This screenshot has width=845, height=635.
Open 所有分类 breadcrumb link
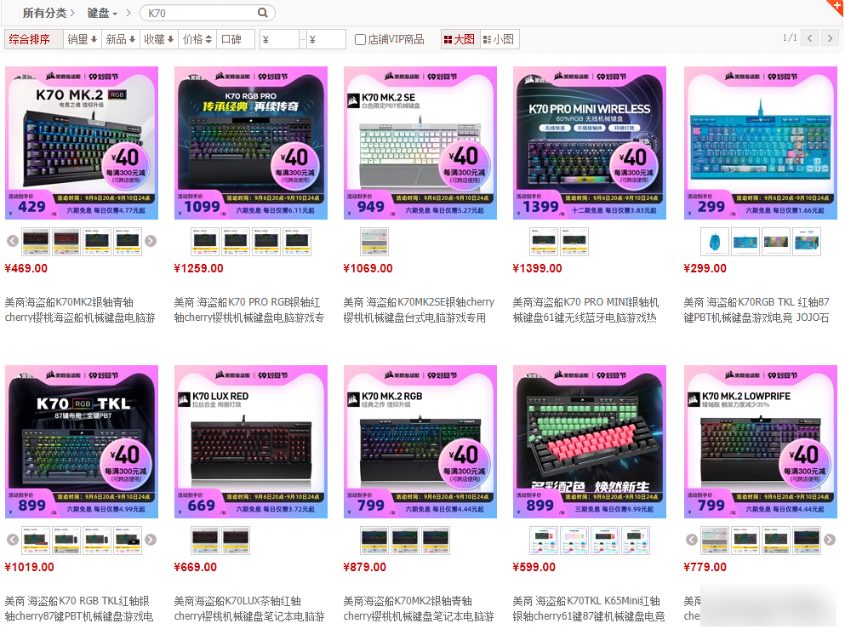[x=43, y=13]
